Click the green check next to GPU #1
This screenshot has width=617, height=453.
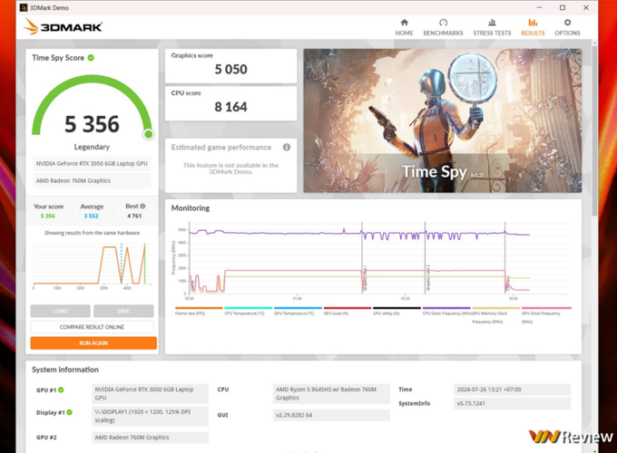(x=61, y=390)
